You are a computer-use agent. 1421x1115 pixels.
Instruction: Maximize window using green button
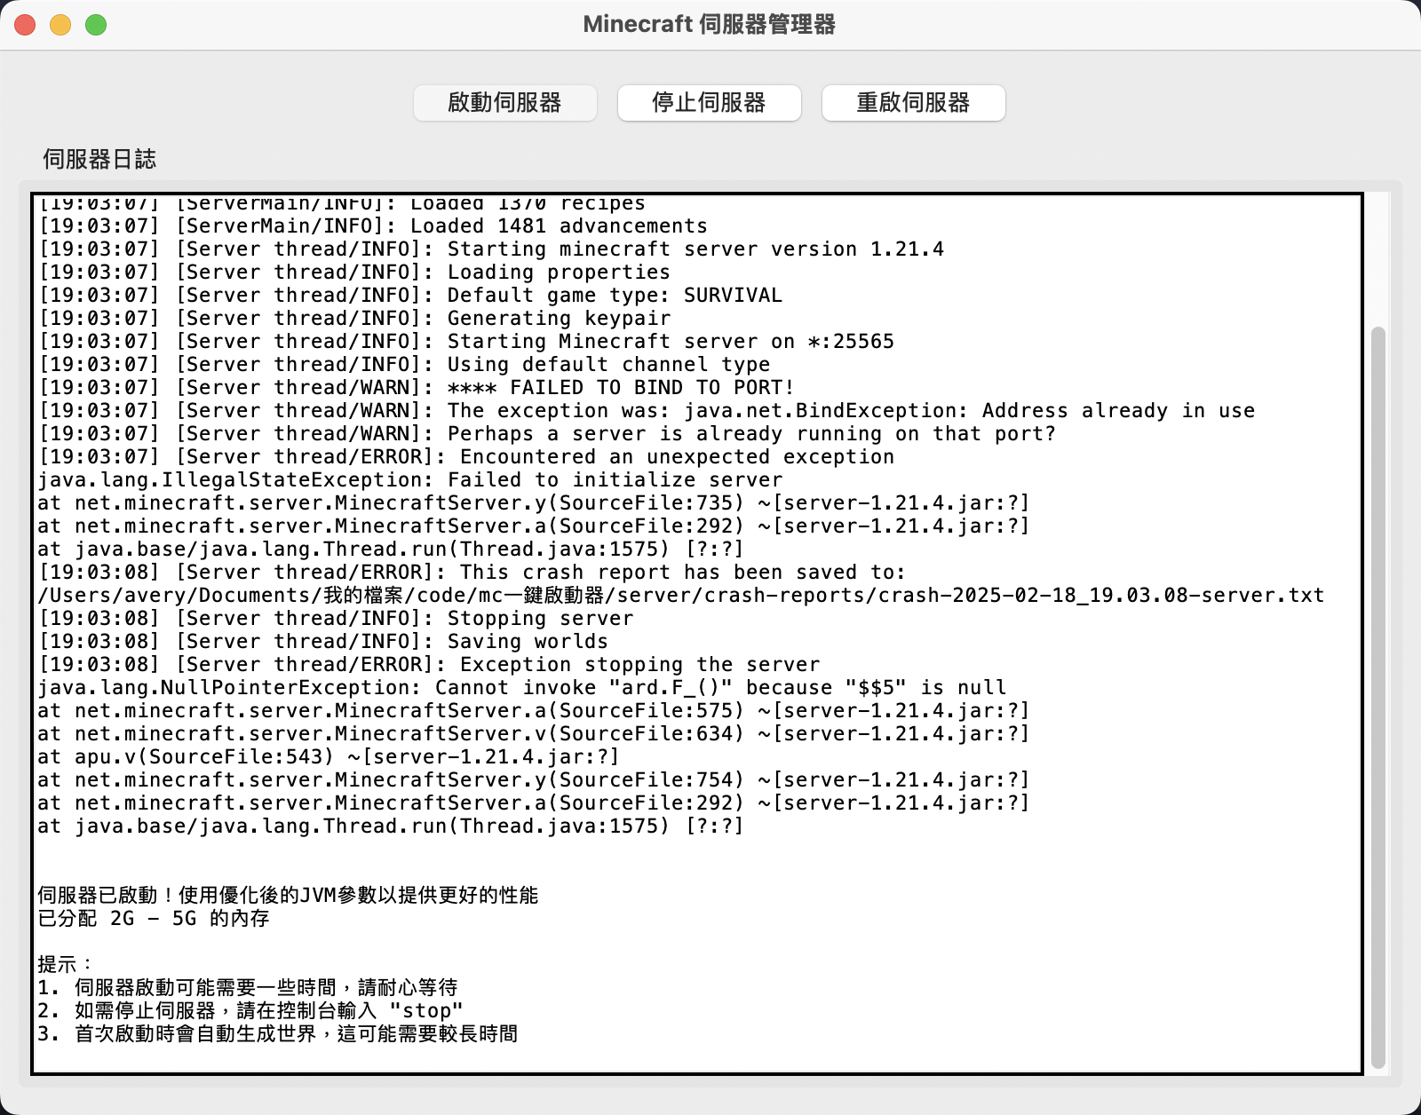pyautogui.click(x=96, y=25)
